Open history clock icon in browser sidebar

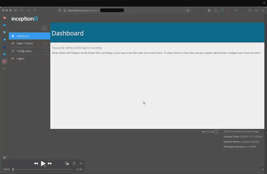point(4,158)
